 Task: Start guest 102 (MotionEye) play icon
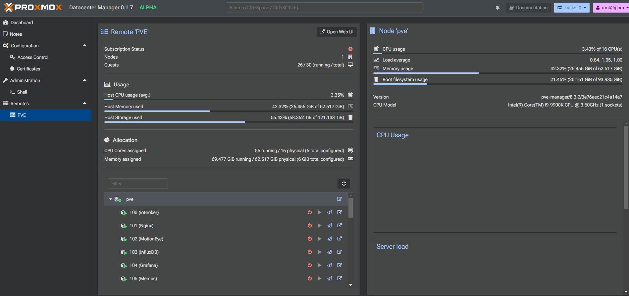(x=320, y=239)
